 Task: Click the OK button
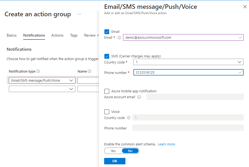(115, 161)
